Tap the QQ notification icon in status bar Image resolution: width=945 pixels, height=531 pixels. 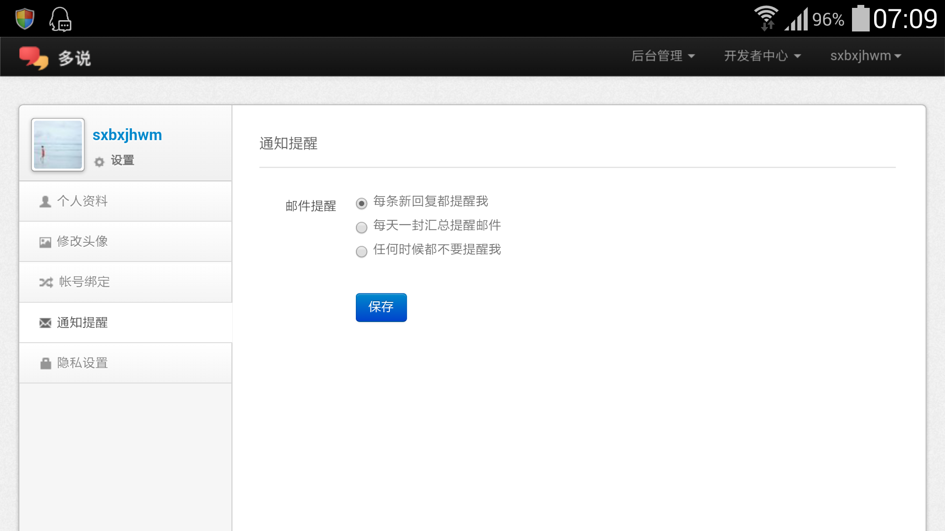click(x=61, y=19)
